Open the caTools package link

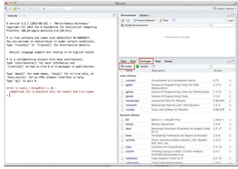(130, 140)
